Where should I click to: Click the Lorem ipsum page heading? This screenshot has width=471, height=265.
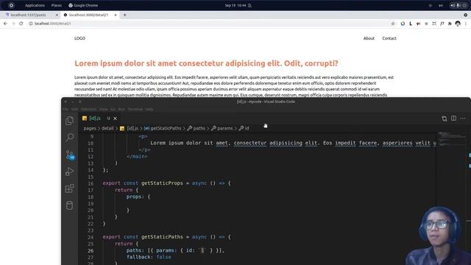(x=206, y=63)
